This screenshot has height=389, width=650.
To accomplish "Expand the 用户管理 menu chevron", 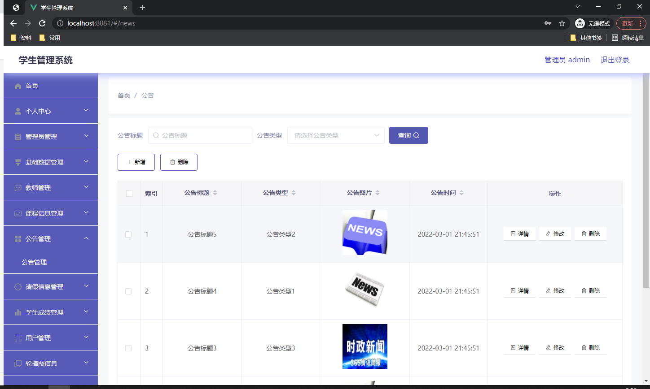I will coord(87,337).
